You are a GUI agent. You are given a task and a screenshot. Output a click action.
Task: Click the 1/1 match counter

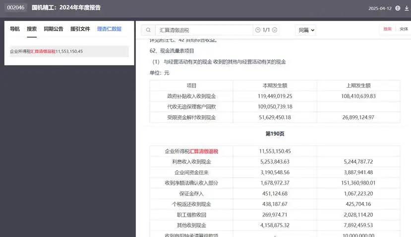[266, 30]
